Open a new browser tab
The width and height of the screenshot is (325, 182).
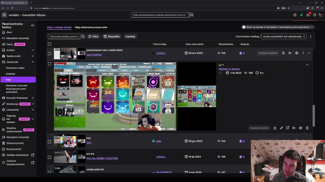coord(31,3)
